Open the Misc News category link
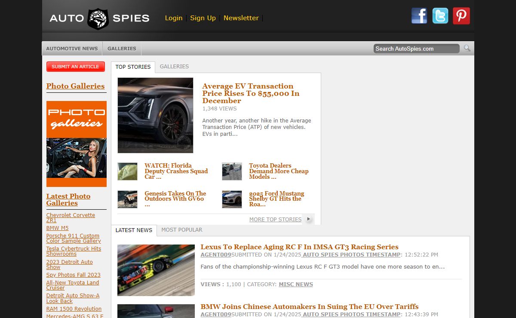516x318 pixels. pos(296,284)
